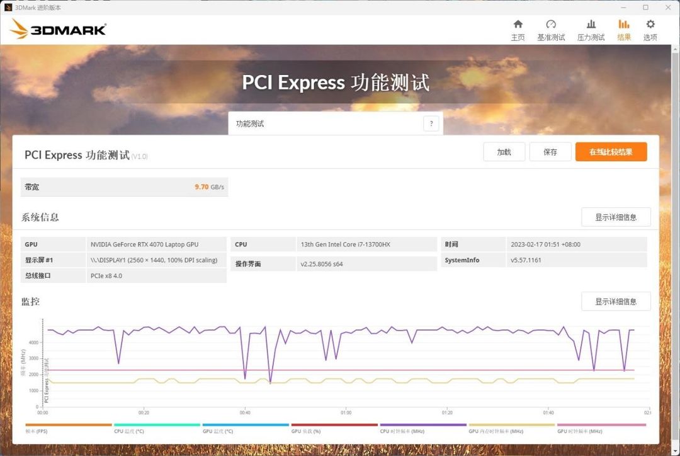Click the 01:00 tick on the chart time axis
Screen dimensions: 680x456
point(346,413)
